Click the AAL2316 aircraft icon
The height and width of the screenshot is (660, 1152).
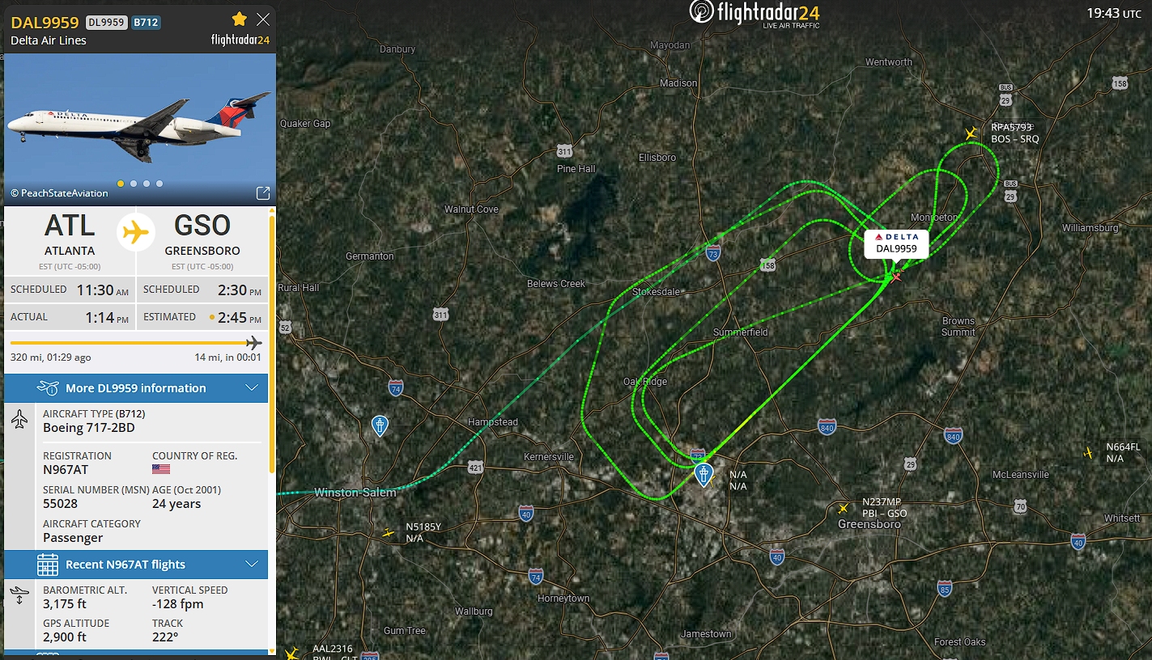click(291, 652)
